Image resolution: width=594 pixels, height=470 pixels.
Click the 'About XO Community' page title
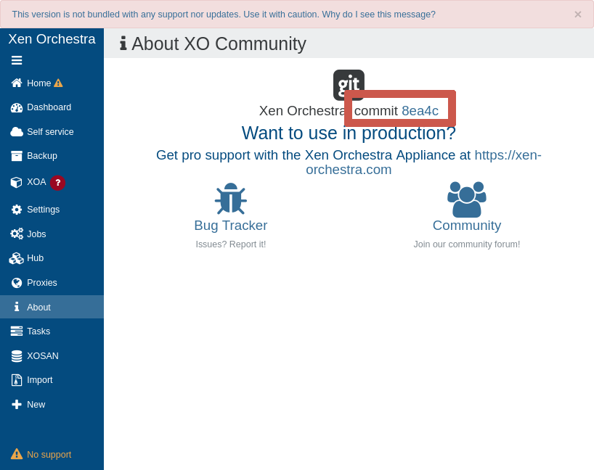[x=219, y=44]
